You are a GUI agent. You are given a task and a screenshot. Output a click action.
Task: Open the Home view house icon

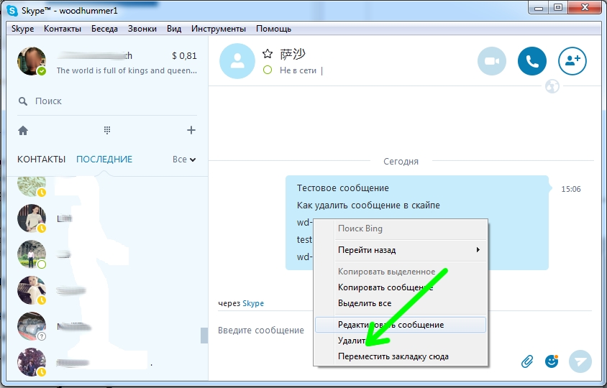(x=23, y=131)
